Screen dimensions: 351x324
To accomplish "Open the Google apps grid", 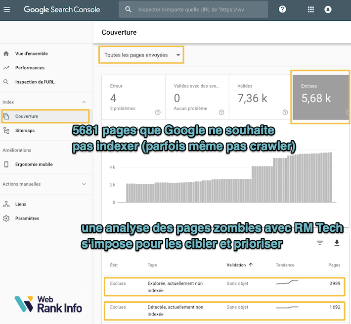I will (x=310, y=9).
